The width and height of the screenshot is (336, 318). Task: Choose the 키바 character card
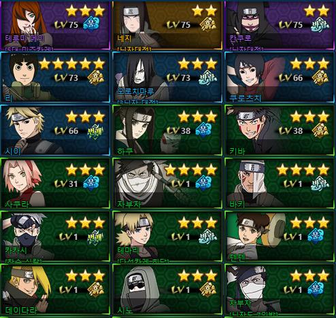click(280, 130)
